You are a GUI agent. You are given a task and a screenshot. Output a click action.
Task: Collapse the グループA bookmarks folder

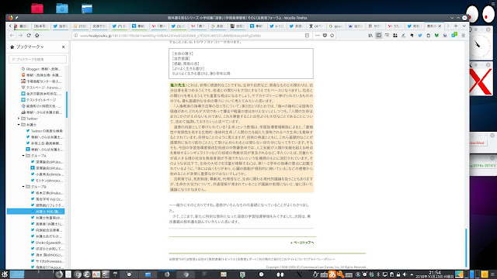point(23,156)
